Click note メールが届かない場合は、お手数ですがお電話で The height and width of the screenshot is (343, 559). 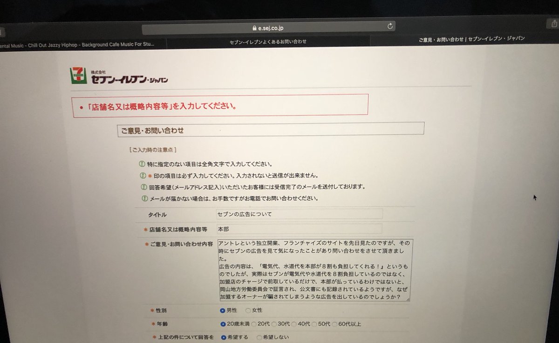(235, 198)
